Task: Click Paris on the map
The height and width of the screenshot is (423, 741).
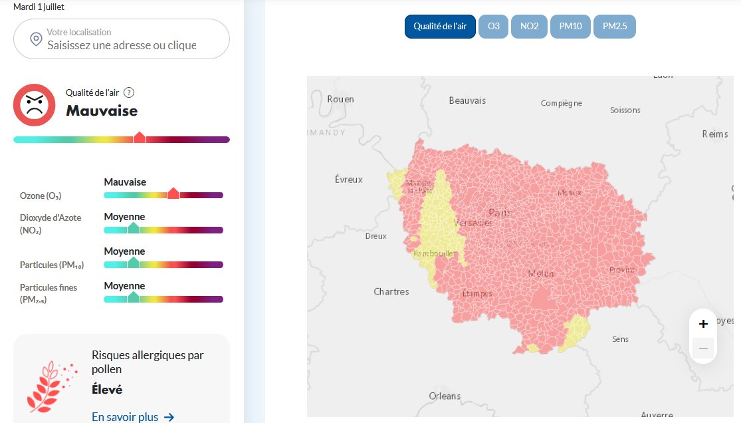Action: (x=500, y=211)
